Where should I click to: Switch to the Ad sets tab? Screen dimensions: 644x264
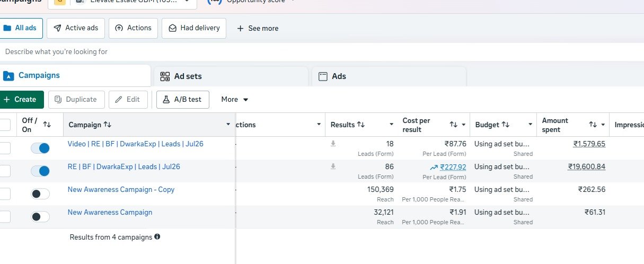[231, 76]
